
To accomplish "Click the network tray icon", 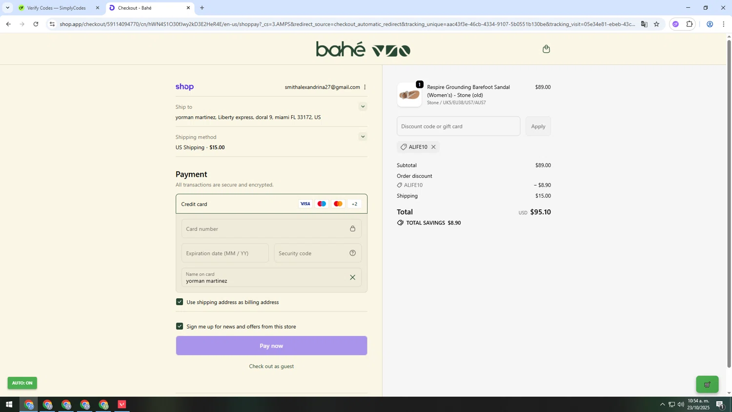I will coord(671,405).
